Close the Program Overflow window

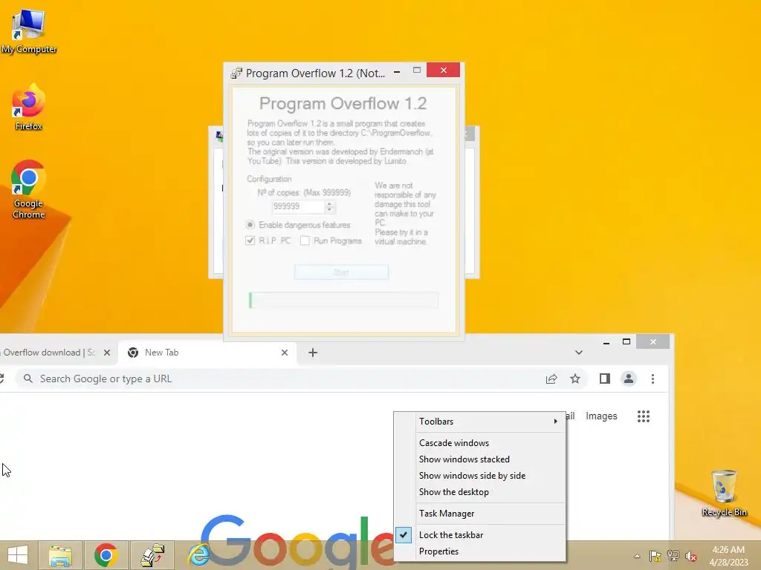pos(443,71)
